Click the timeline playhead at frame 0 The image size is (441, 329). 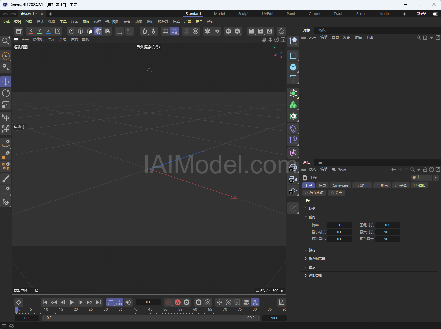coord(17,310)
